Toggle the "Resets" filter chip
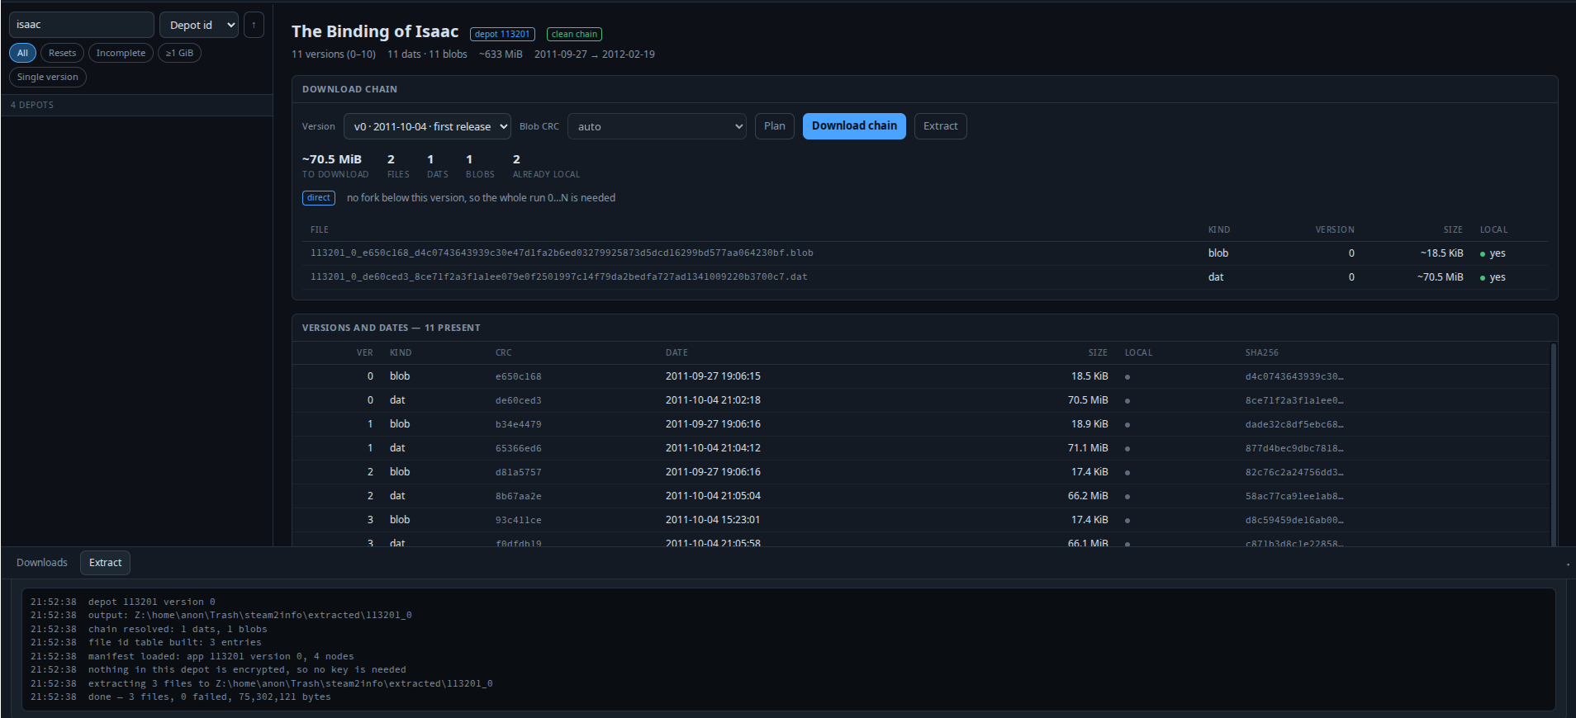 (x=62, y=53)
